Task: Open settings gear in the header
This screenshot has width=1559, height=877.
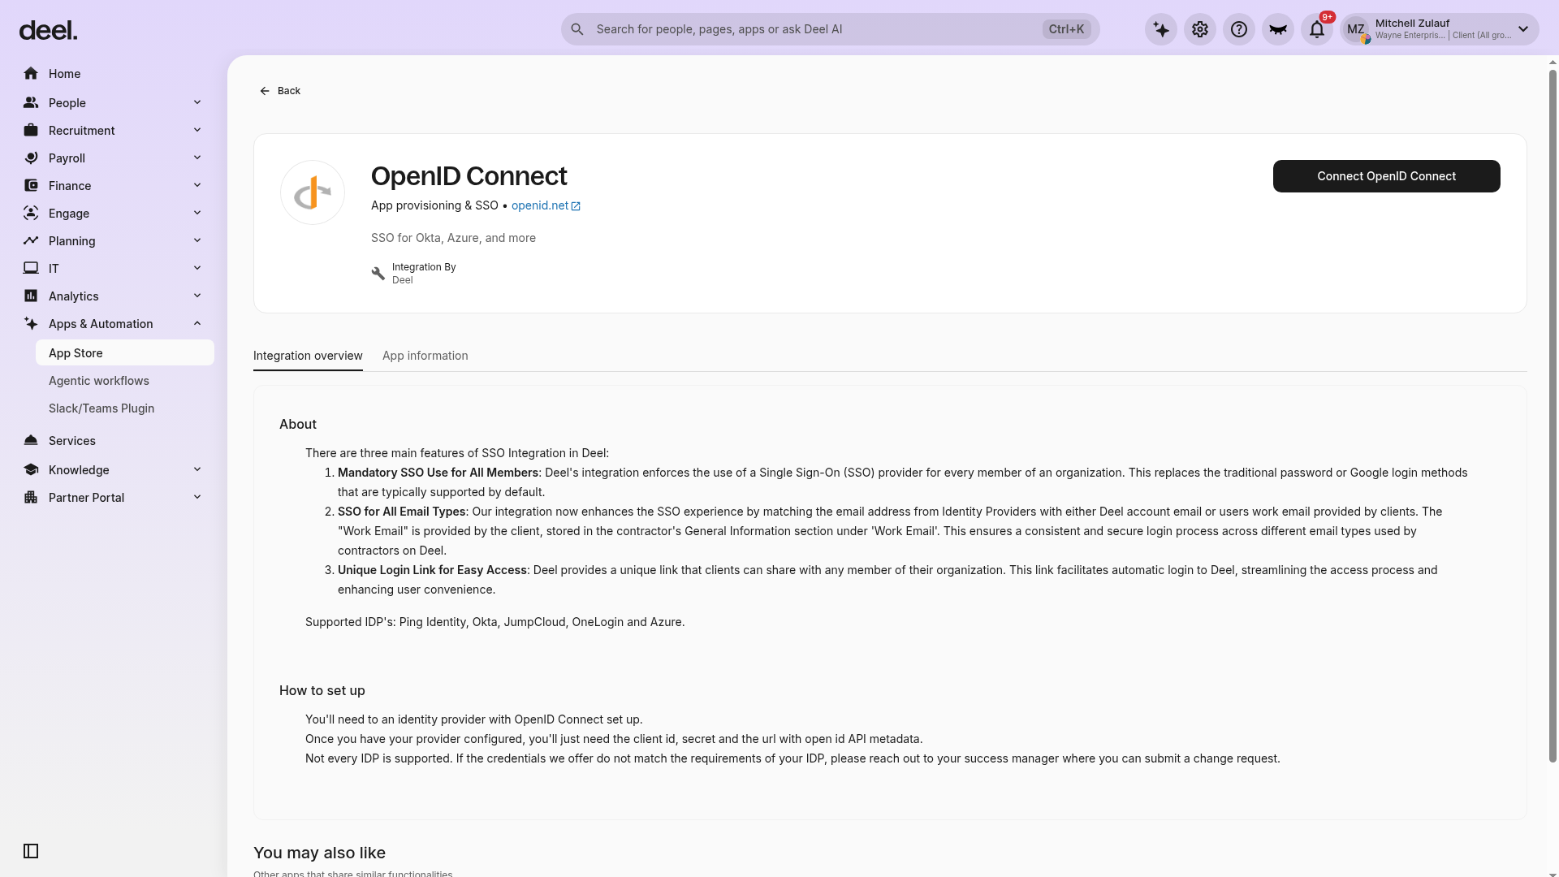Action: click(1200, 30)
